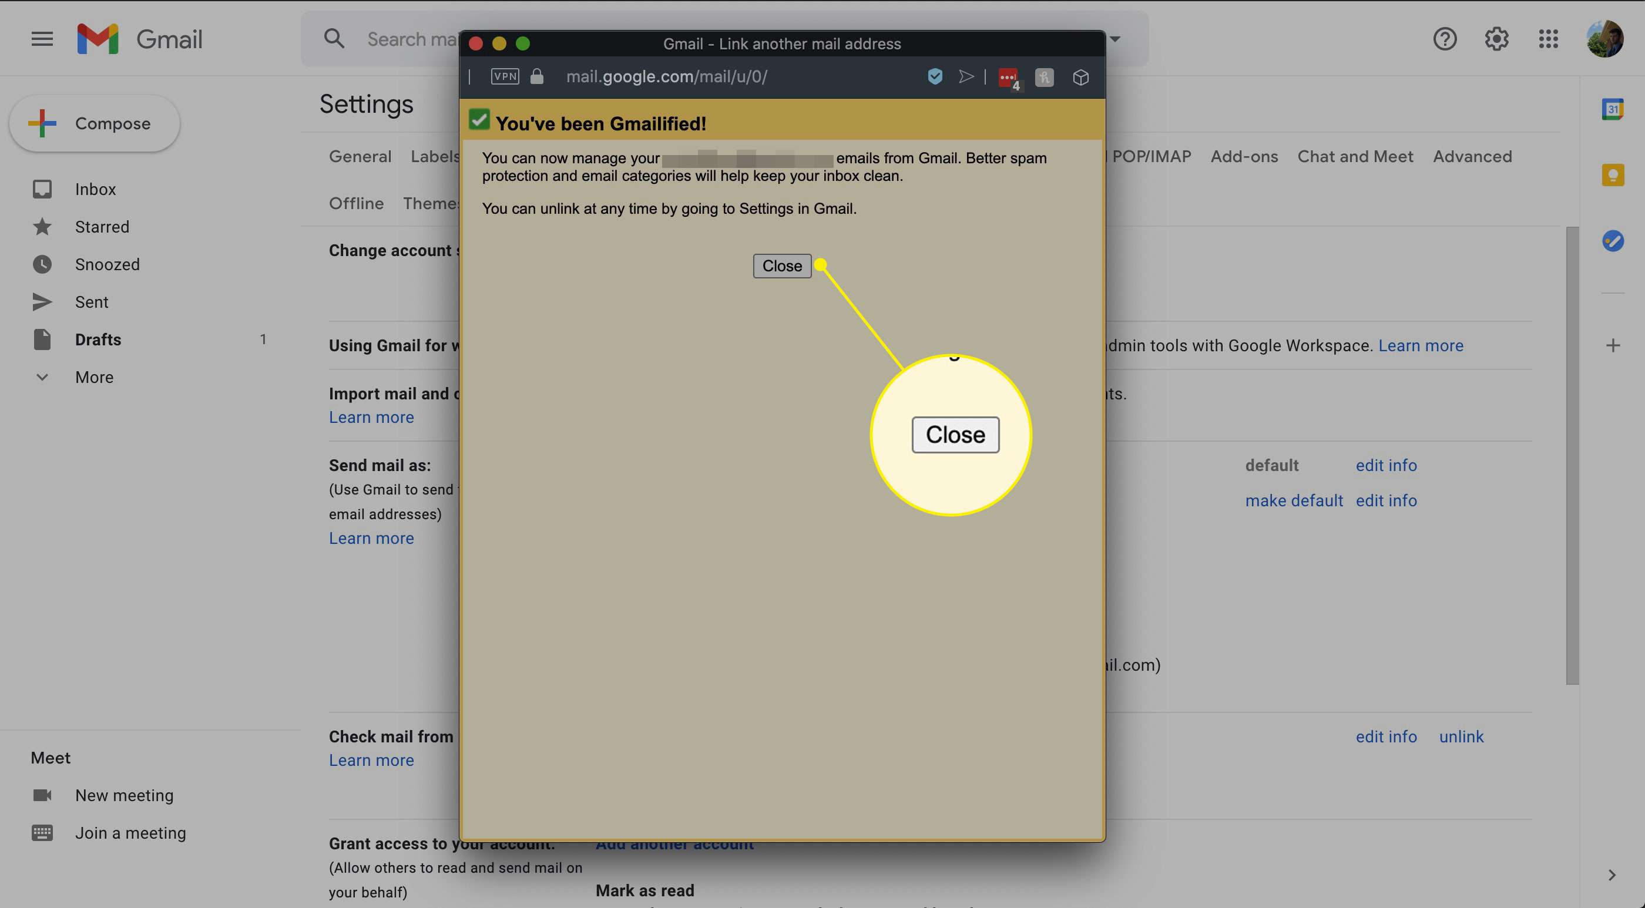The width and height of the screenshot is (1645, 908).
Task: Open the Inbox folder
Action: 95,189
